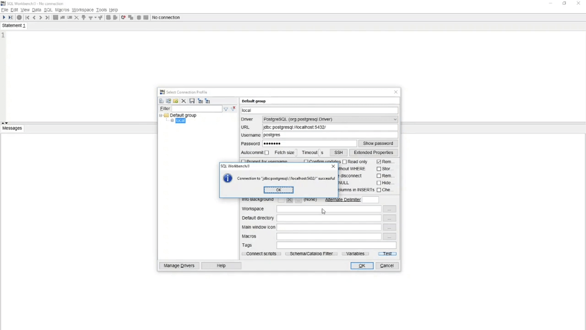Viewport: 586px width, 330px height.
Task: Create a new connection profile icon
Action: tap(161, 101)
